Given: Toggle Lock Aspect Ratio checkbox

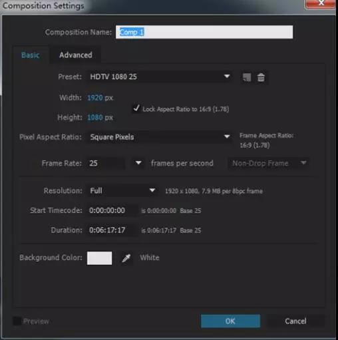Looking at the screenshot, I should [136, 108].
